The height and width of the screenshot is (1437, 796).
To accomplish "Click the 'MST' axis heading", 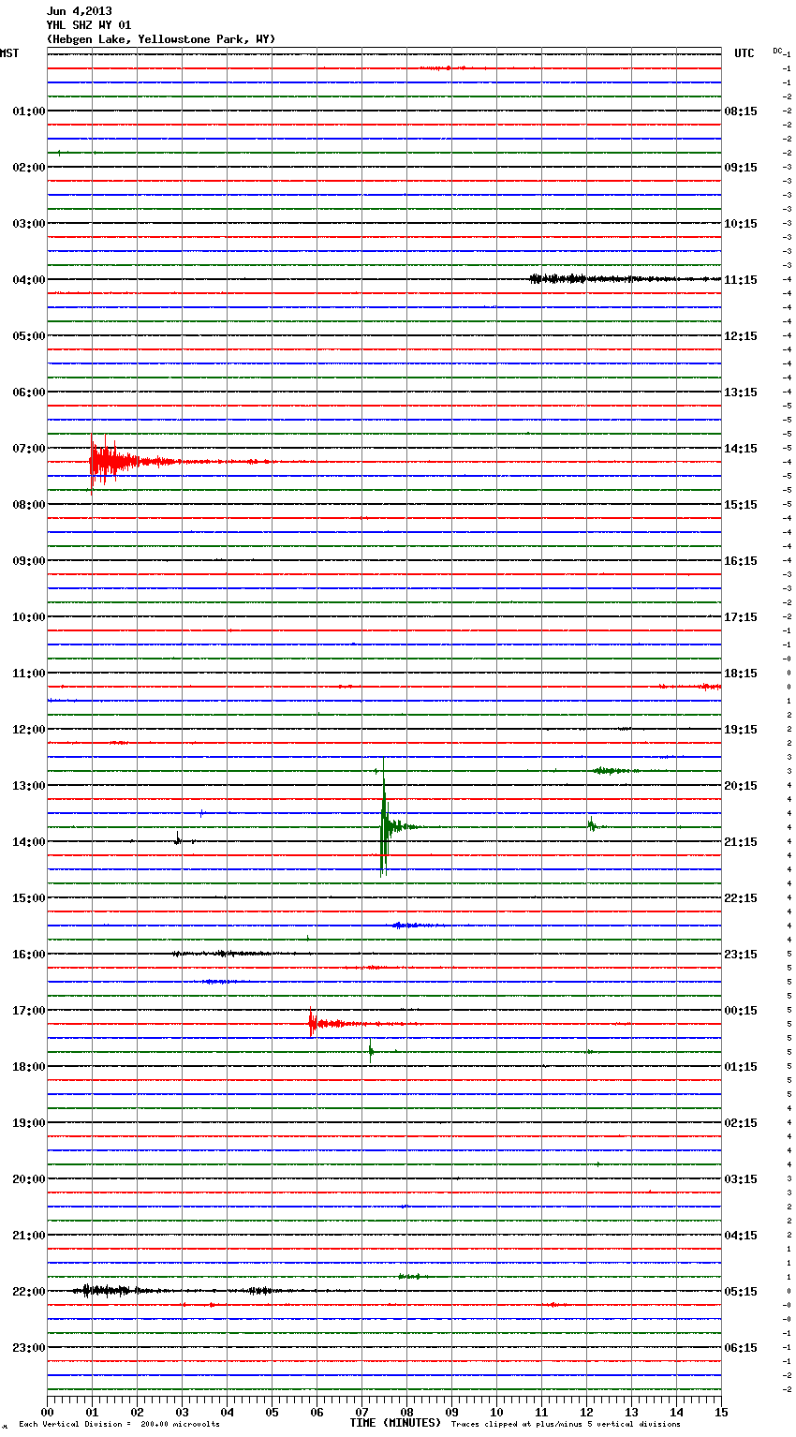I will 9,53.
